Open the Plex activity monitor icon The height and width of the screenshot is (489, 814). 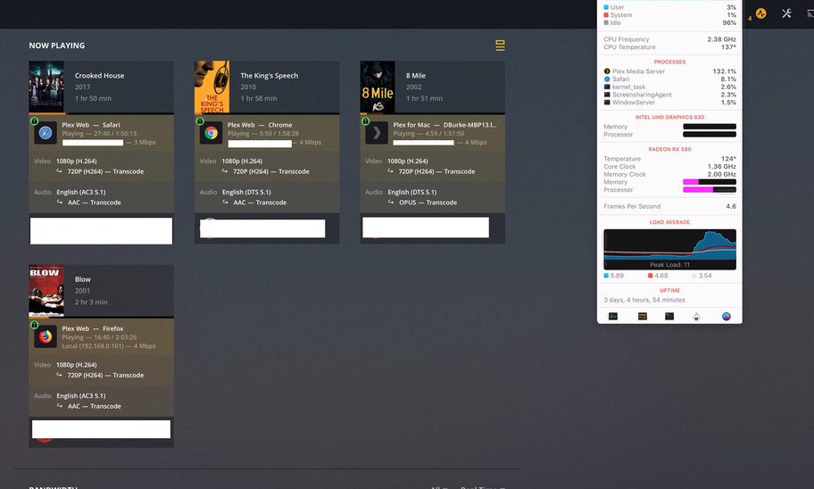click(761, 13)
